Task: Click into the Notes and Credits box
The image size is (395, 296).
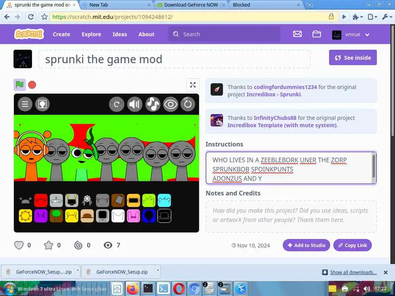Action: point(291,217)
